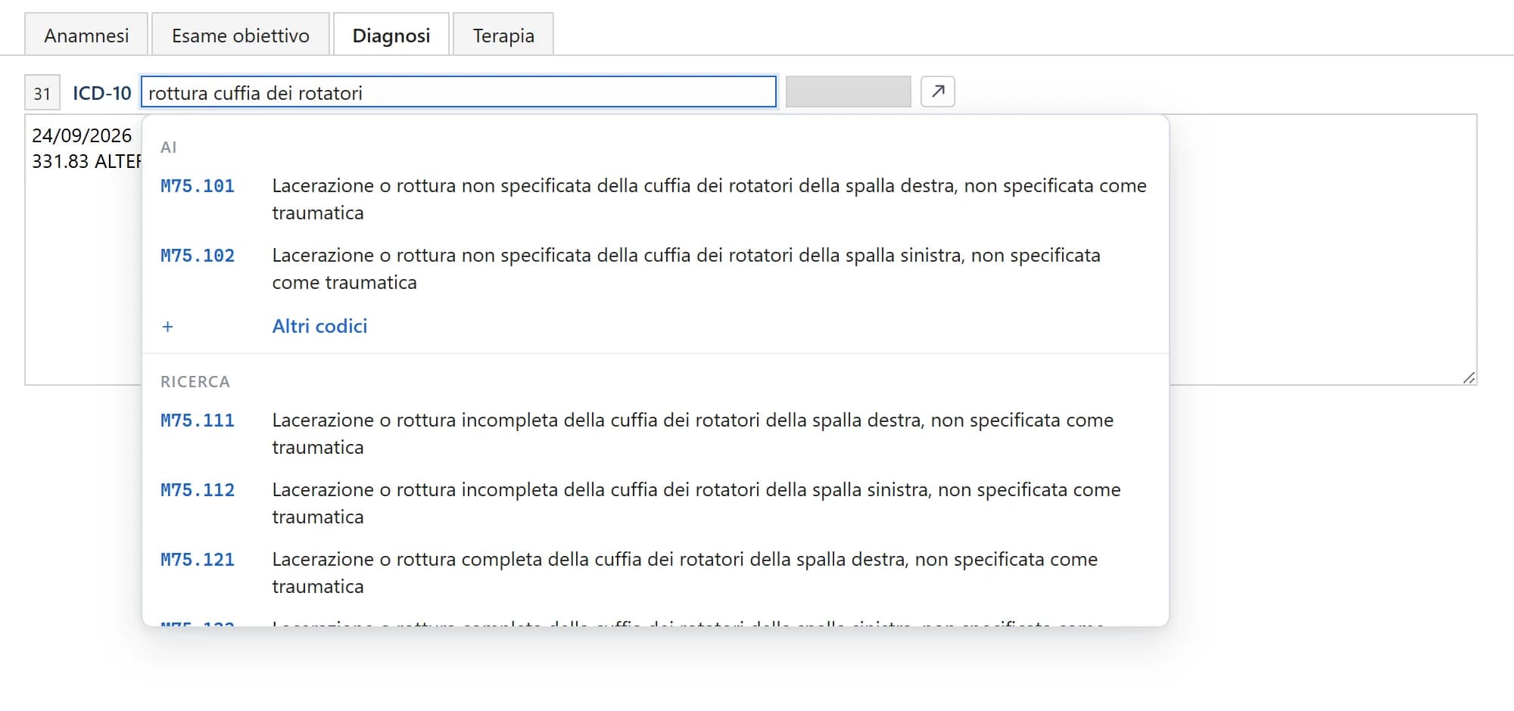Select search result code M75.121

198,560
